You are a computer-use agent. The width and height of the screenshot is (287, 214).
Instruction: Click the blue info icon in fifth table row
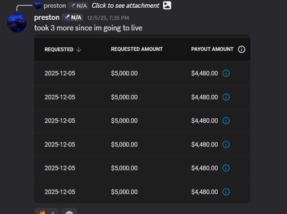pyautogui.click(x=226, y=168)
